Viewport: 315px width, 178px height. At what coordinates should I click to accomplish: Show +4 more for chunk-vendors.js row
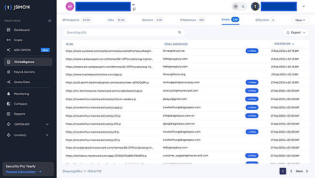pos(252,99)
